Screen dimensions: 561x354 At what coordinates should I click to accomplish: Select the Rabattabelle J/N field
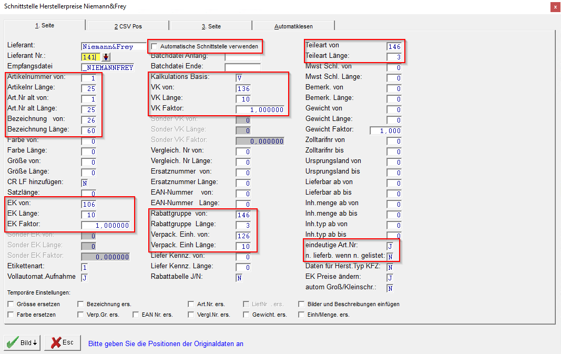[x=239, y=278]
